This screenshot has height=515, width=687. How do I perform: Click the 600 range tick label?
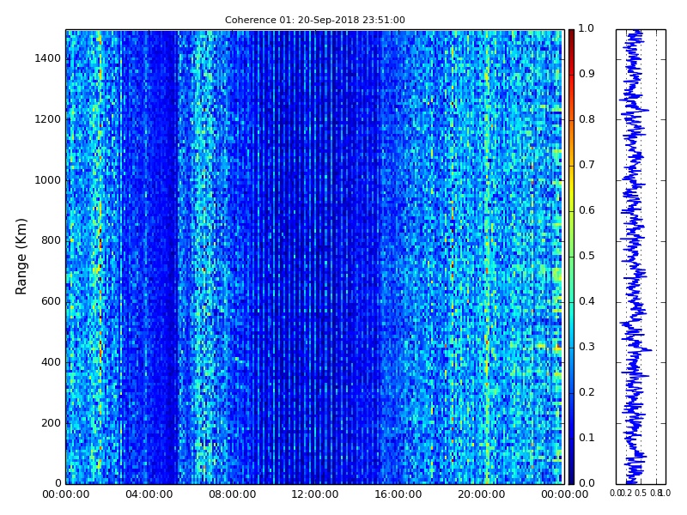click(x=51, y=301)
